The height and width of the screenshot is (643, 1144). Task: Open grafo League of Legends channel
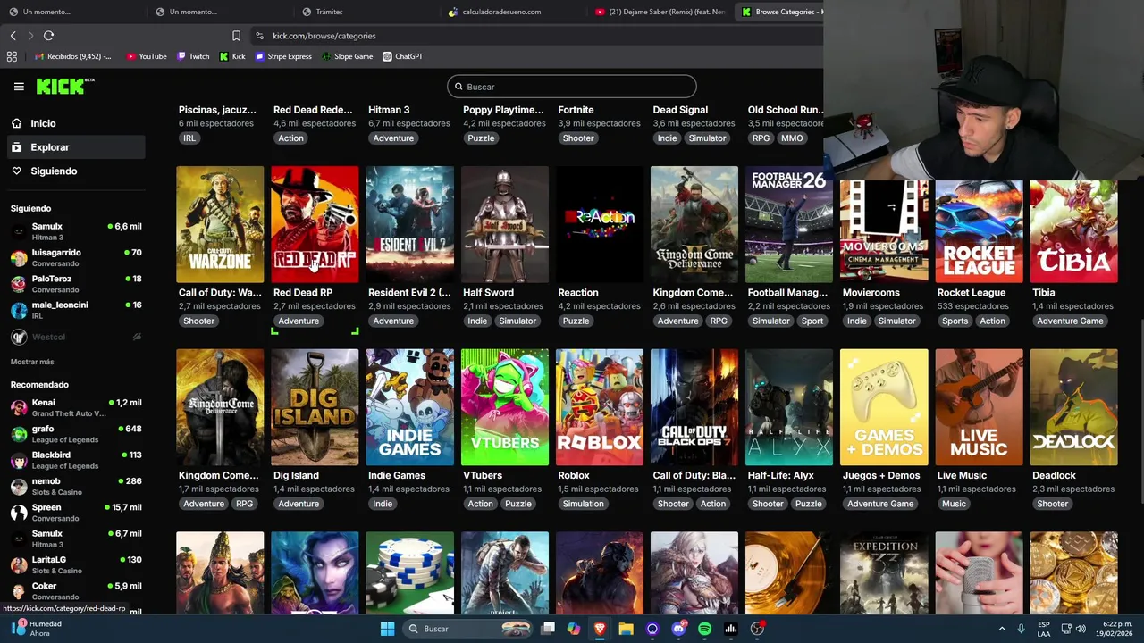[76, 434]
